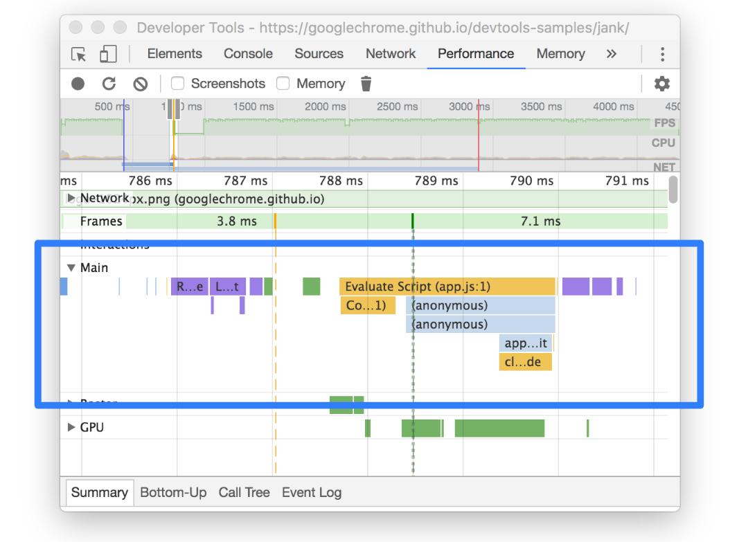The height and width of the screenshot is (542, 739).
Task: Click the red marker in the overview
Action: pyautogui.click(x=479, y=135)
